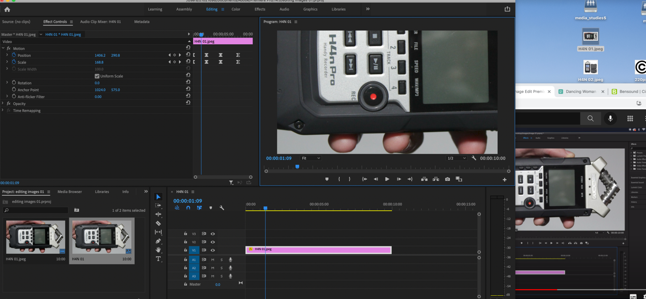Screen dimensions: 646x299
Task: Switch to Color workspace
Action: pos(236,9)
